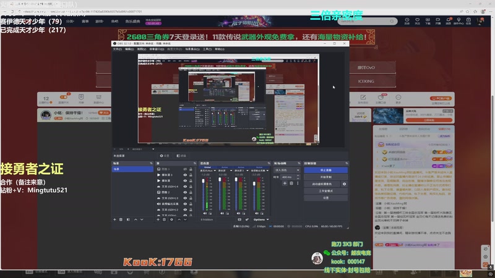Viewport: 495px width, 278px height.
Task: Add a new source in Sources panel
Action: [158, 219]
